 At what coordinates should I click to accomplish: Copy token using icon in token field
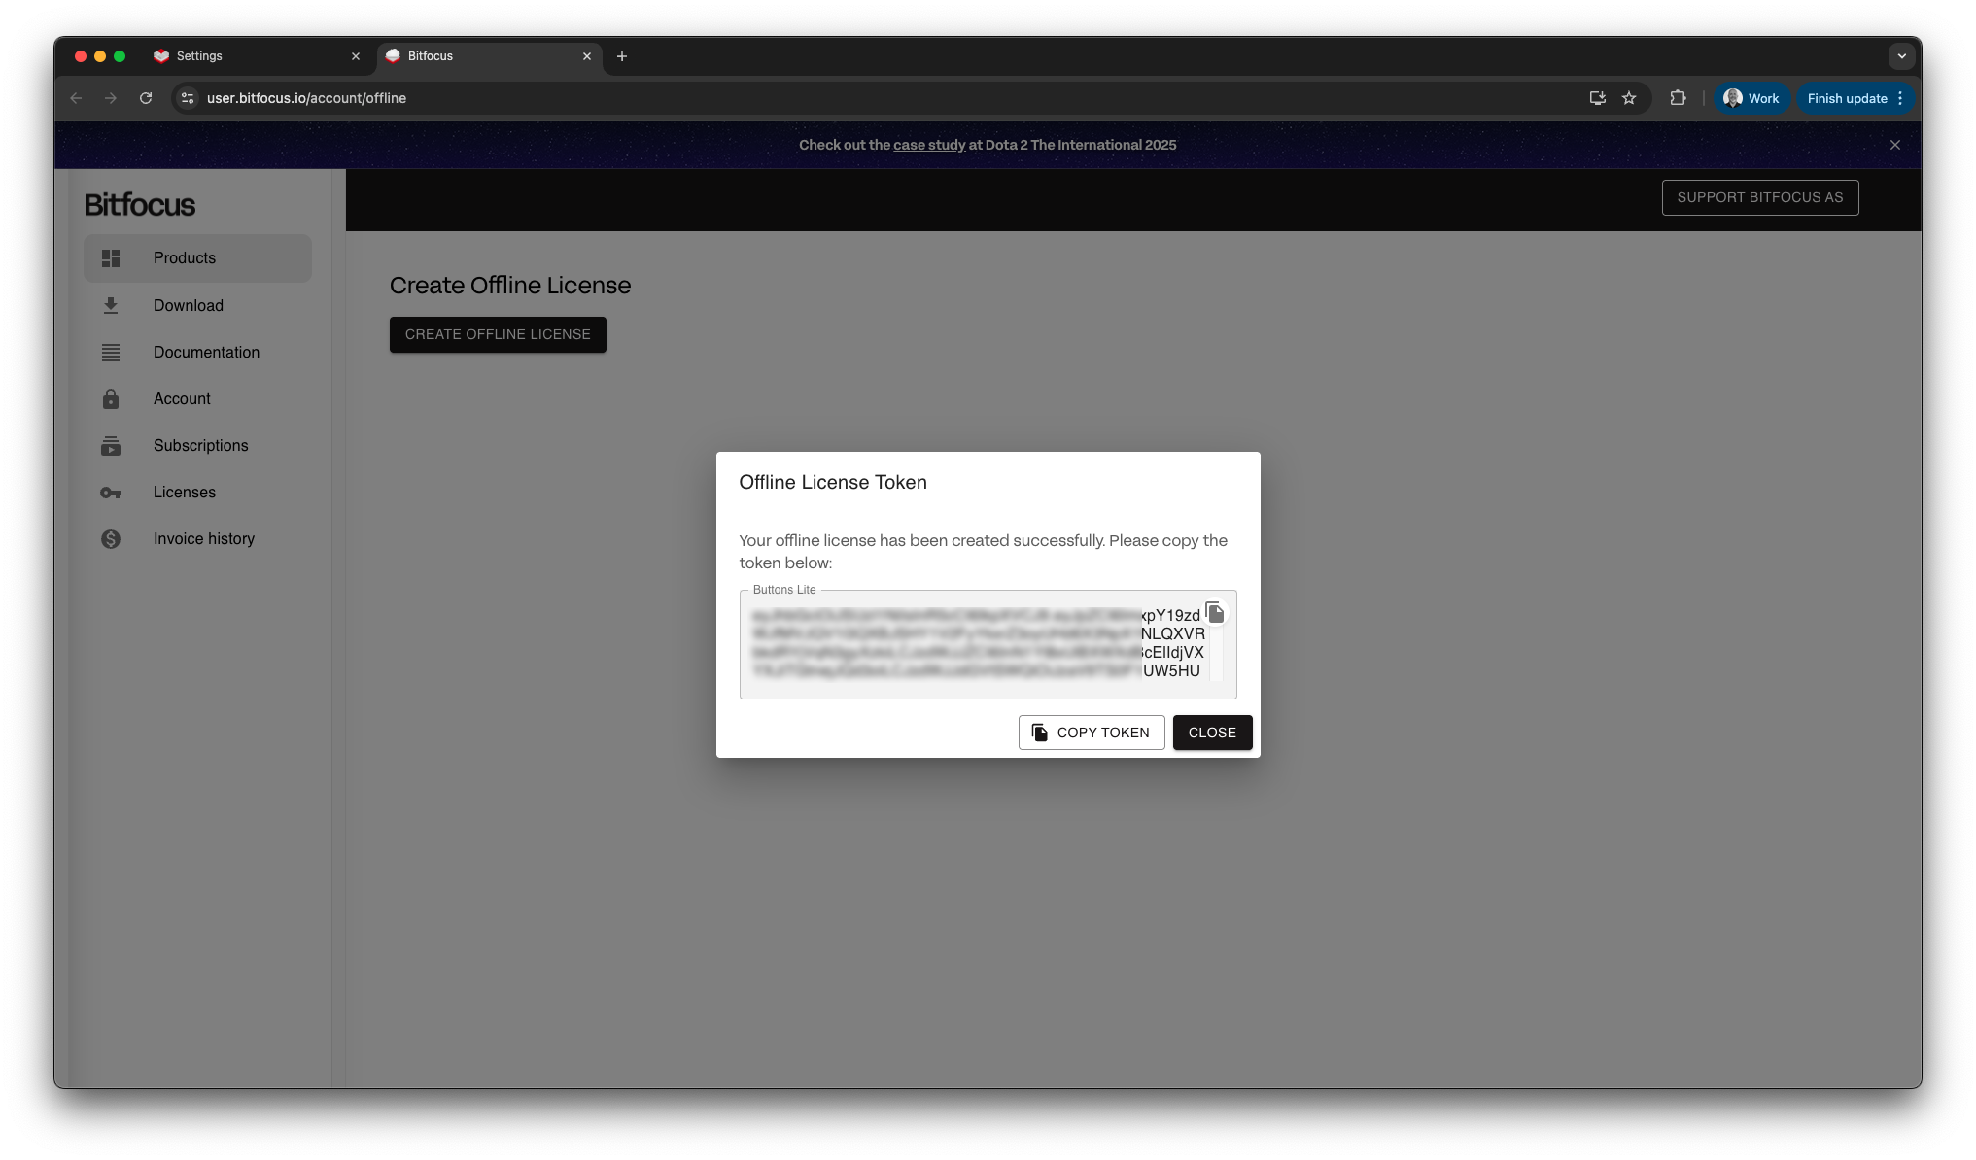pos(1215,612)
